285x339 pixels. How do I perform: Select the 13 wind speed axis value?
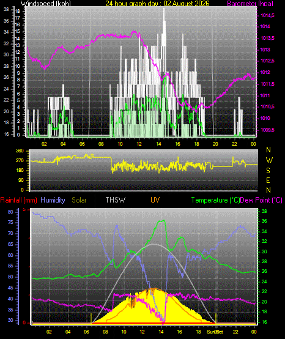[x=17, y=46]
